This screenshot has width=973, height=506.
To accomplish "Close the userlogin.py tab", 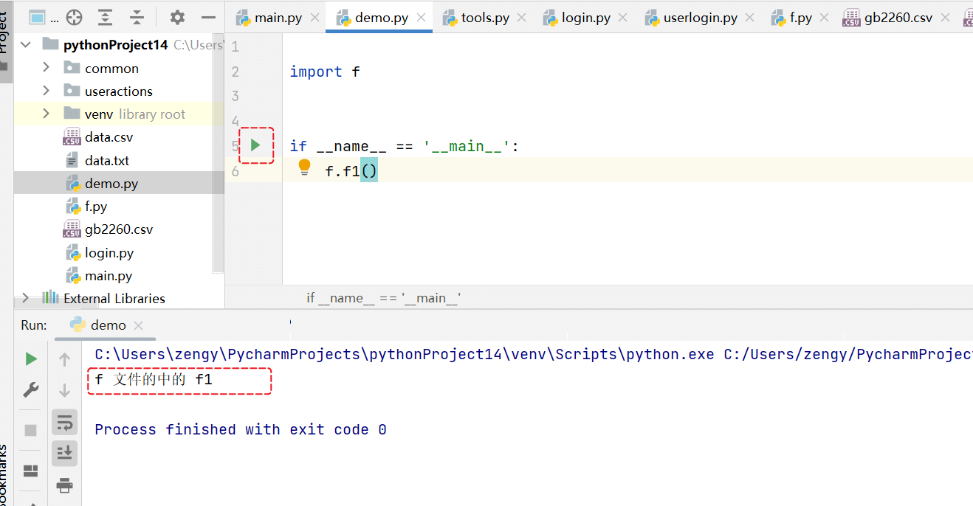I will [x=750, y=18].
